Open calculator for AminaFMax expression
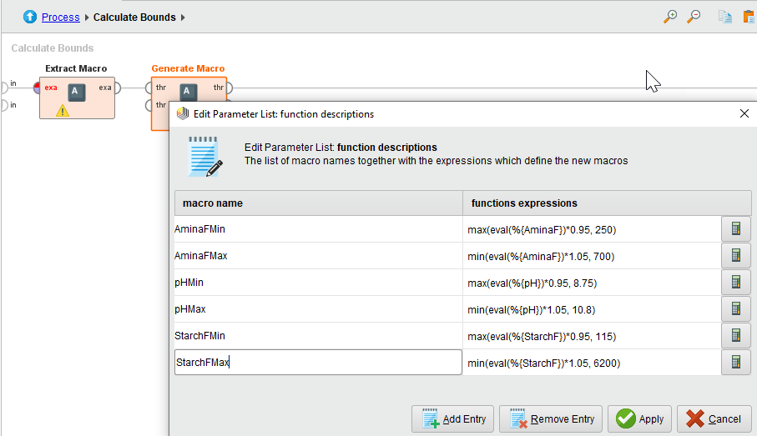The width and height of the screenshot is (757, 436). coord(735,256)
